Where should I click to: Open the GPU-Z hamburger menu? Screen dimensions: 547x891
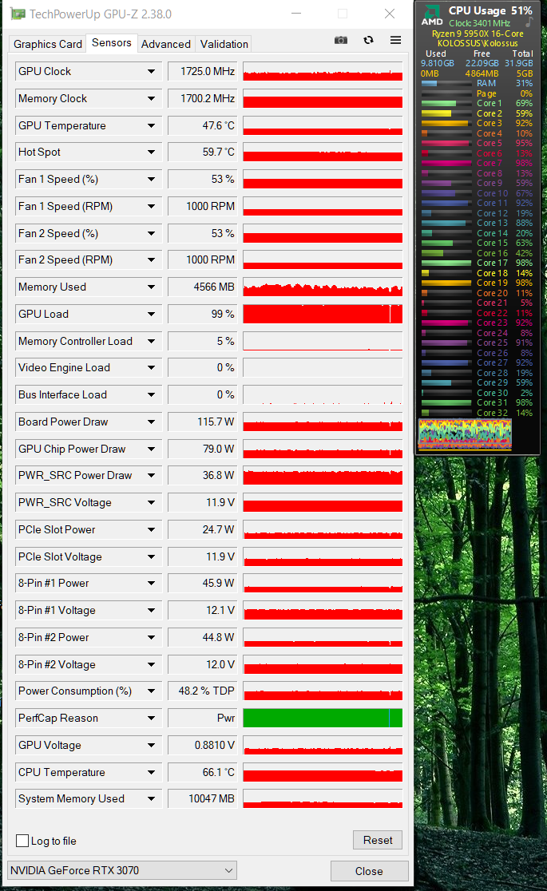click(x=396, y=40)
